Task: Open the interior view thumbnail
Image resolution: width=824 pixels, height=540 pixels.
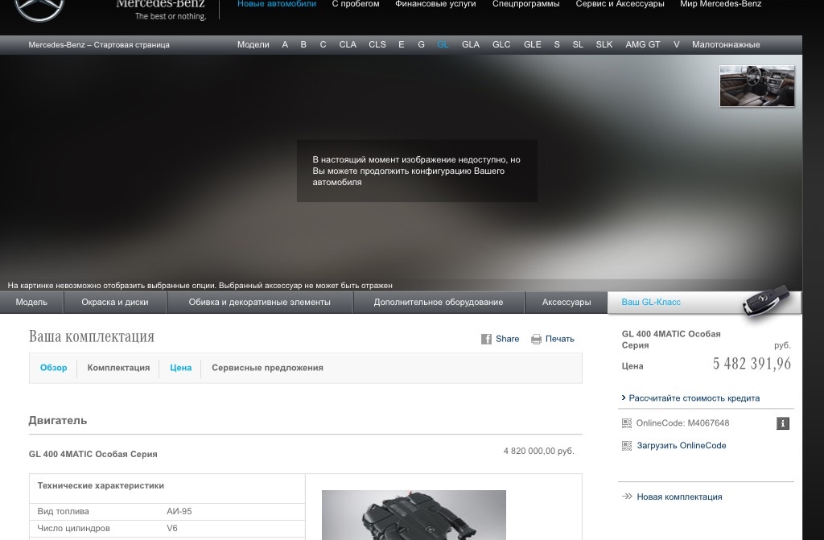Action: coord(756,86)
